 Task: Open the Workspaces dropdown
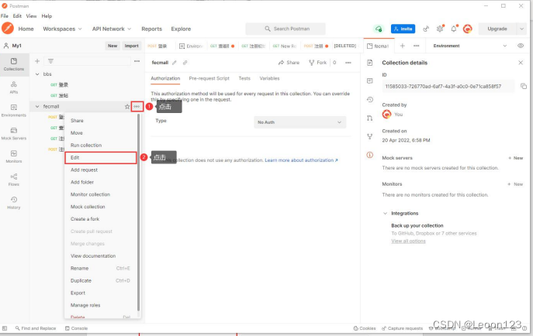pos(62,29)
